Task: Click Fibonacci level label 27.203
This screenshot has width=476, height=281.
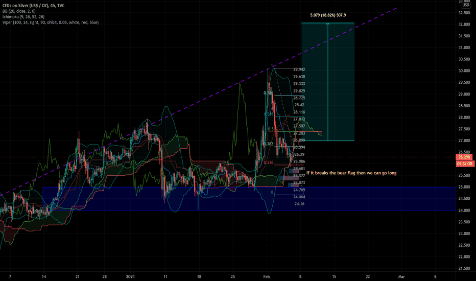Action: tap(299, 133)
